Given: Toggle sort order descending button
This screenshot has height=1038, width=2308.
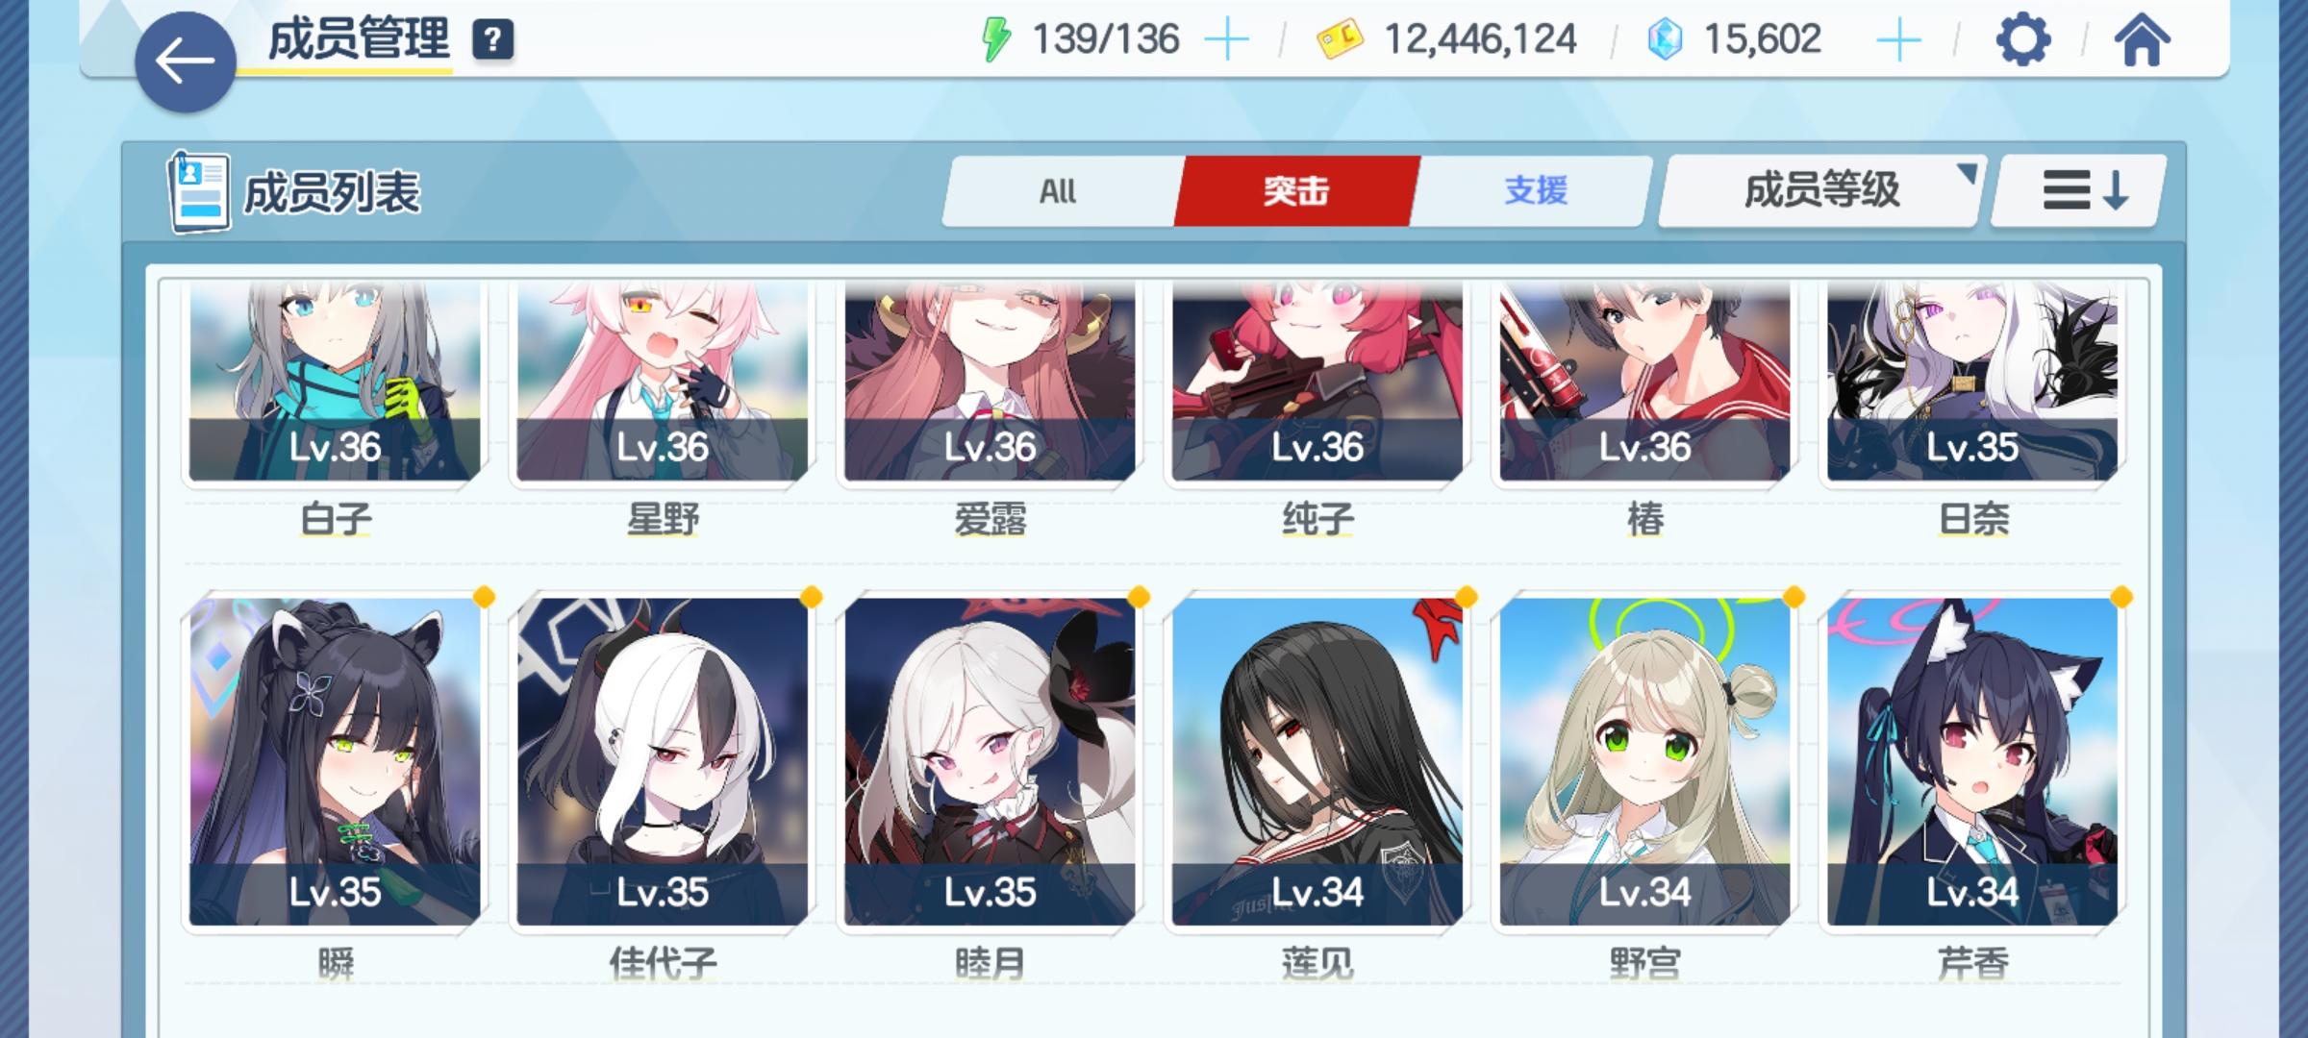Looking at the screenshot, I should [2079, 190].
